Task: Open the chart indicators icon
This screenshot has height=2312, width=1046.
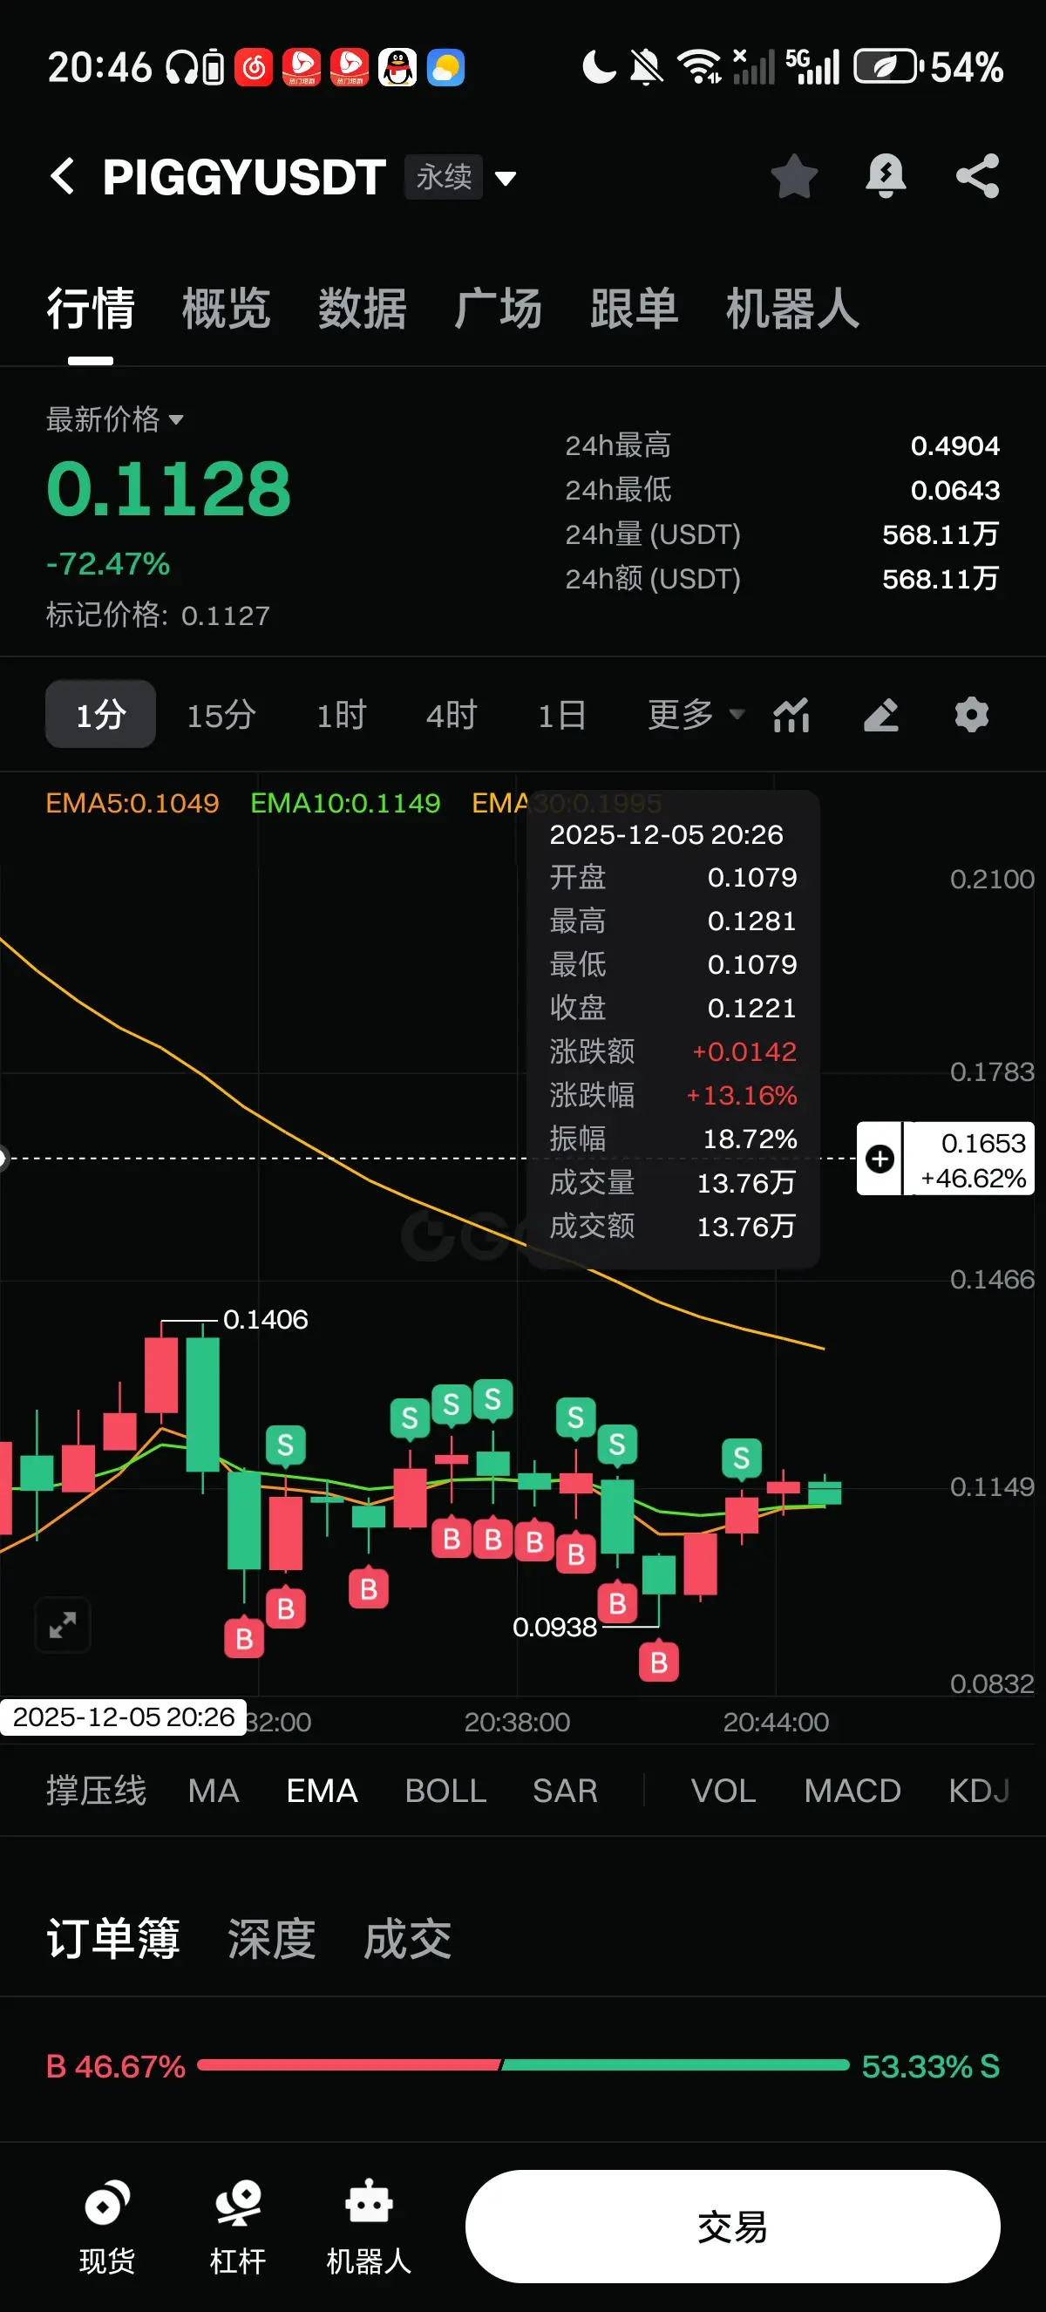Action: [791, 716]
